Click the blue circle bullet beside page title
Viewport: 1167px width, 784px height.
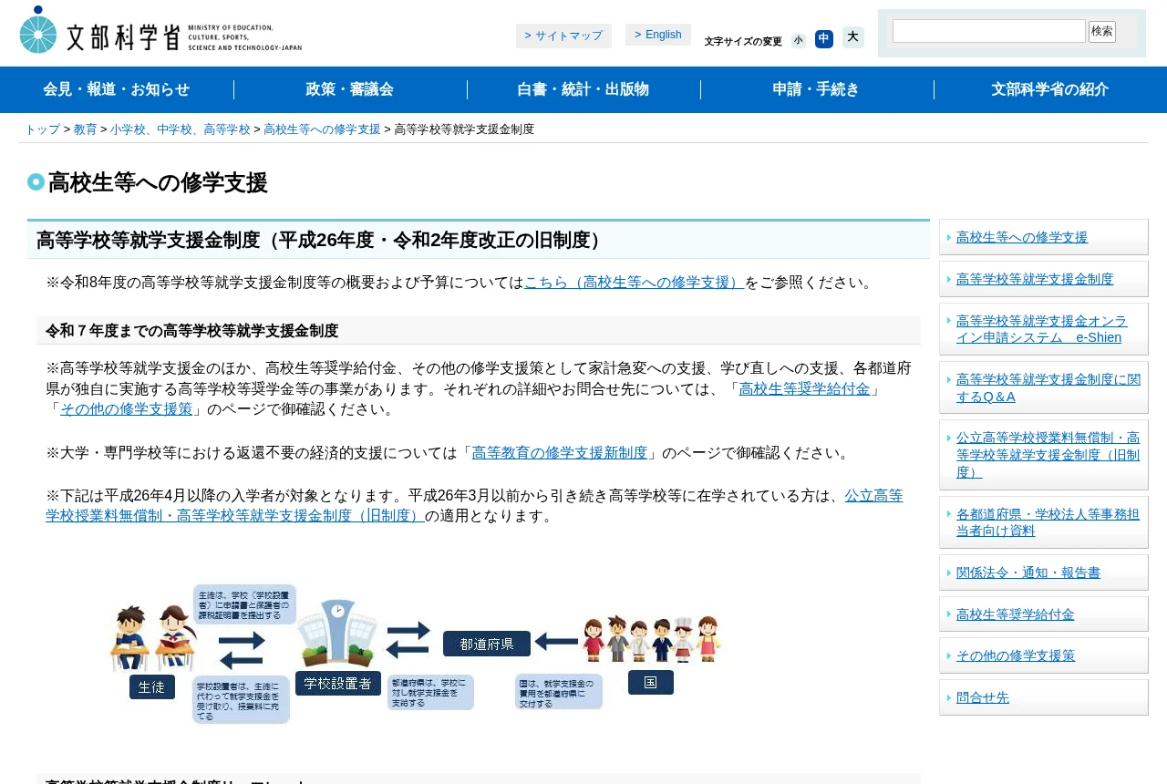click(36, 182)
